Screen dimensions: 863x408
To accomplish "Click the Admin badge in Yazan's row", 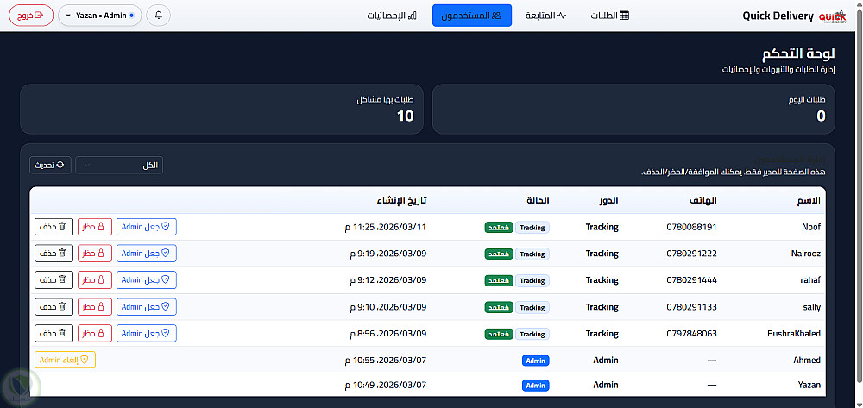I will click(x=536, y=386).
